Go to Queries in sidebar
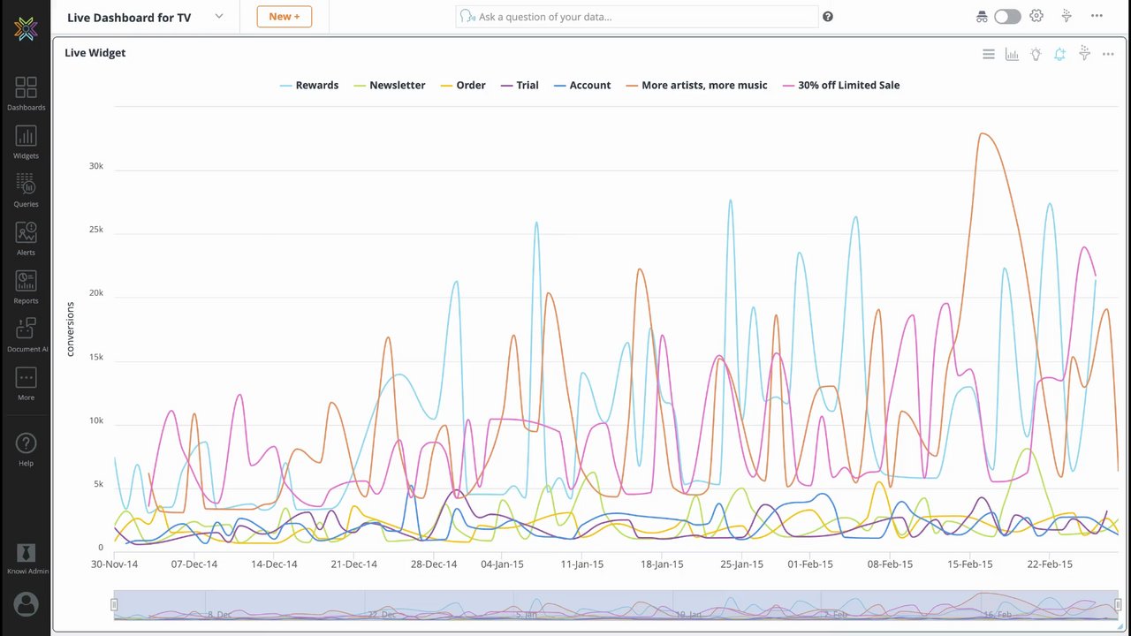The image size is (1131, 636). click(26, 190)
